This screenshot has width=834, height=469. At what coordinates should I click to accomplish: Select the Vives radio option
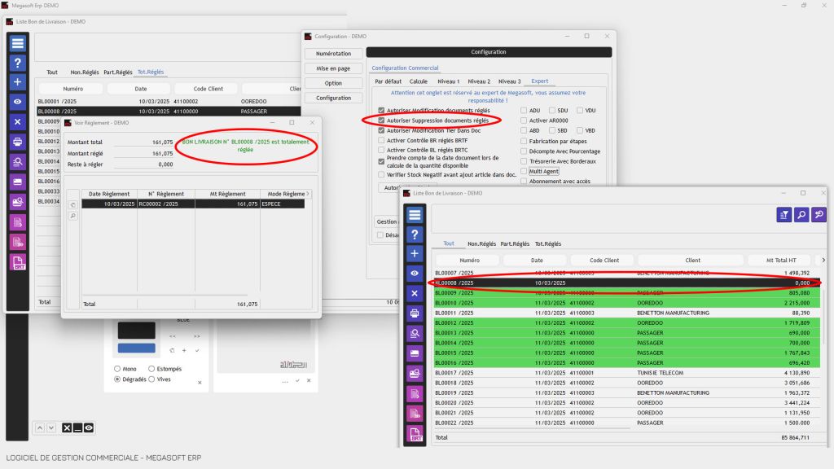(151, 379)
